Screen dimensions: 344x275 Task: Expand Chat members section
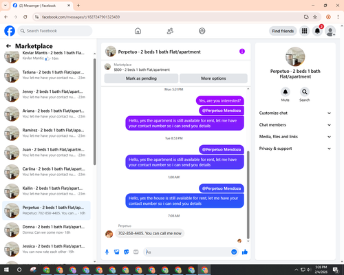click(295, 125)
